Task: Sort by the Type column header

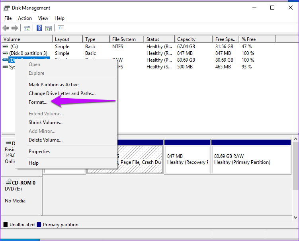Action: (96, 39)
